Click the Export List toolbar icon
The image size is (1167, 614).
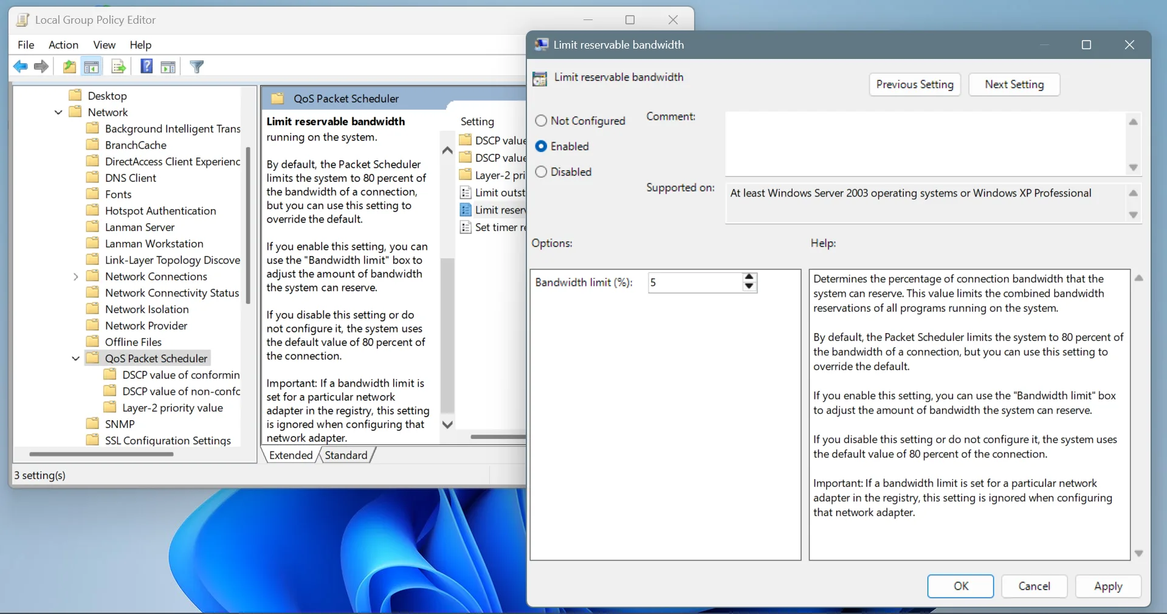(x=119, y=67)
